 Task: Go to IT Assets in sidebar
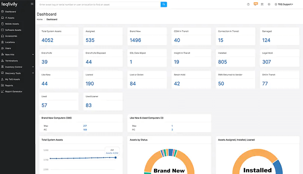(x=10, y=18)
